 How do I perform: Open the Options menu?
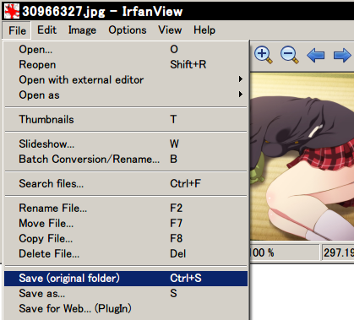(x=128, y=30)
